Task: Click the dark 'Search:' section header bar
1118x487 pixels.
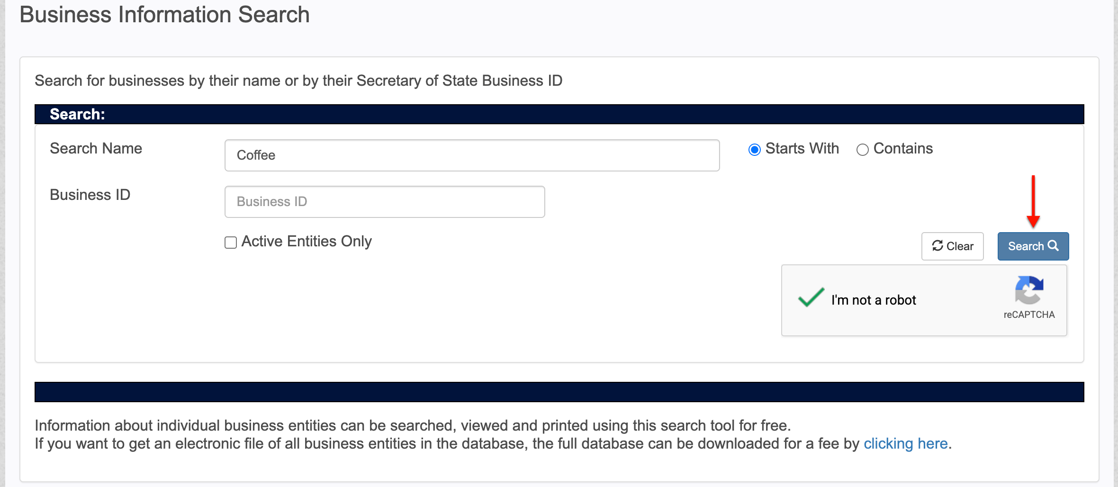Action: click(x=559, y=114)
